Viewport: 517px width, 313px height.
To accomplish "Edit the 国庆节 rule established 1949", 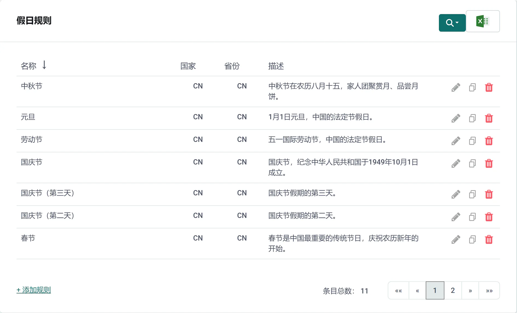I will [456, 163].
